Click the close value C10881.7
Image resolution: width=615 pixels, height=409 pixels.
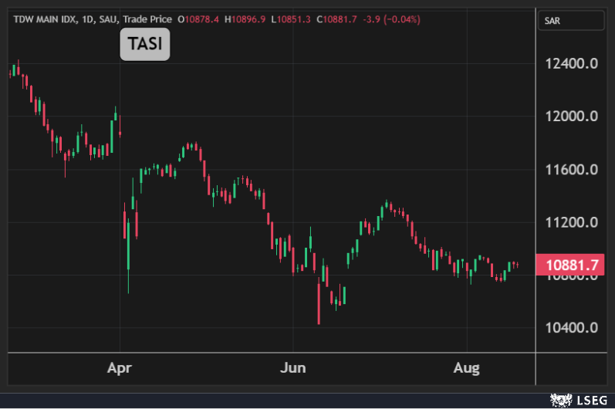pos(338,19)
